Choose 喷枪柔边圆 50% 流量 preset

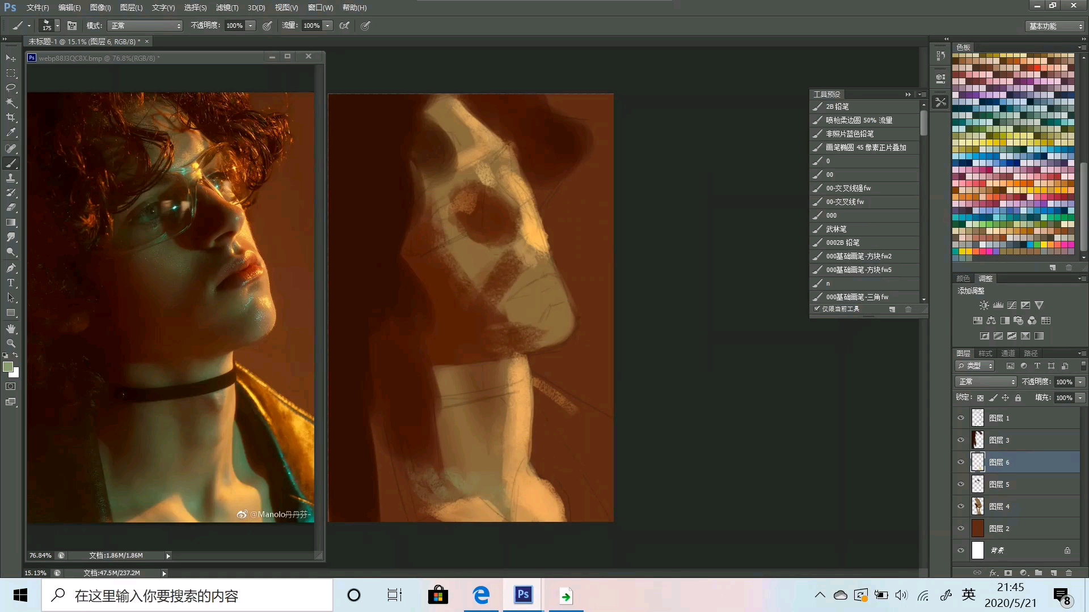(859, 120)
